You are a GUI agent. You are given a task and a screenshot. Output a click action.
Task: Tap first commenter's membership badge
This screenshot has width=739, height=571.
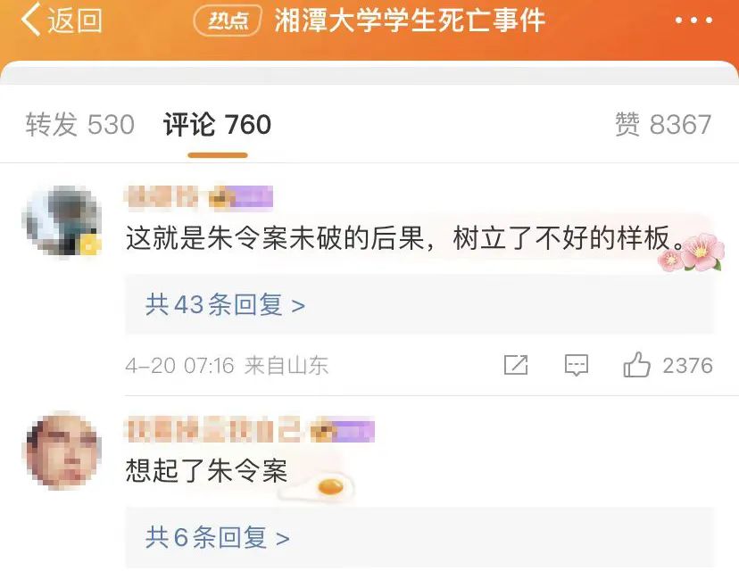[x=242, y=197]
